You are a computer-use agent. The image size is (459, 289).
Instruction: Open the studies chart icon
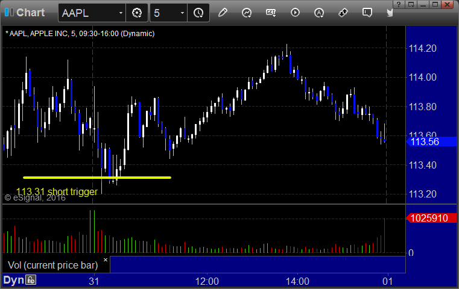click(247, 13)
